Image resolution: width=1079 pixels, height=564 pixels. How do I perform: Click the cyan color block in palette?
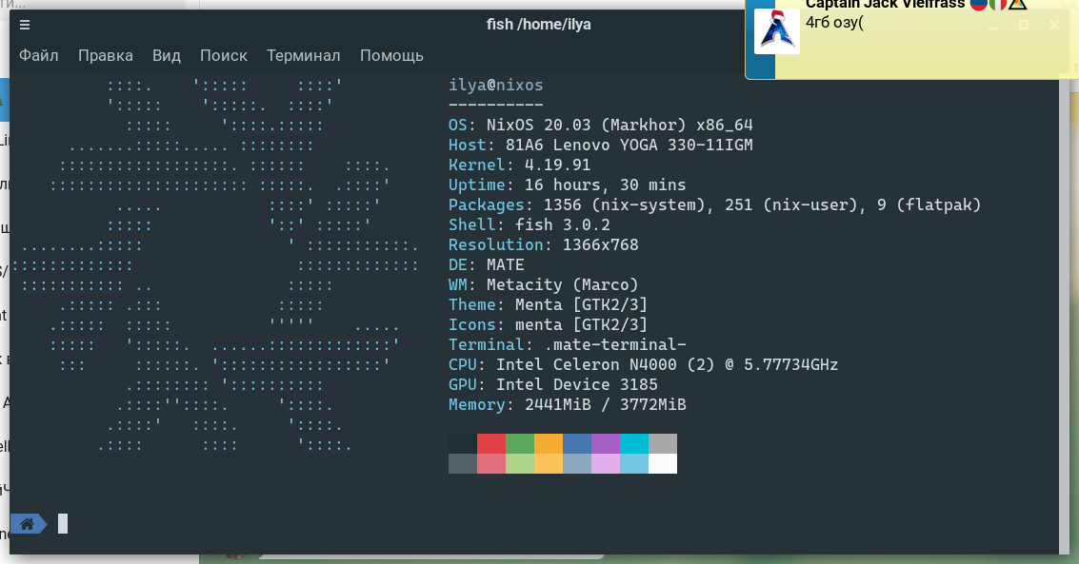[634, 444]
